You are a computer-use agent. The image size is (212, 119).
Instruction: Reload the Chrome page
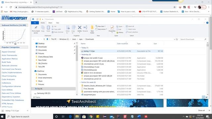(x=11, y=7)
